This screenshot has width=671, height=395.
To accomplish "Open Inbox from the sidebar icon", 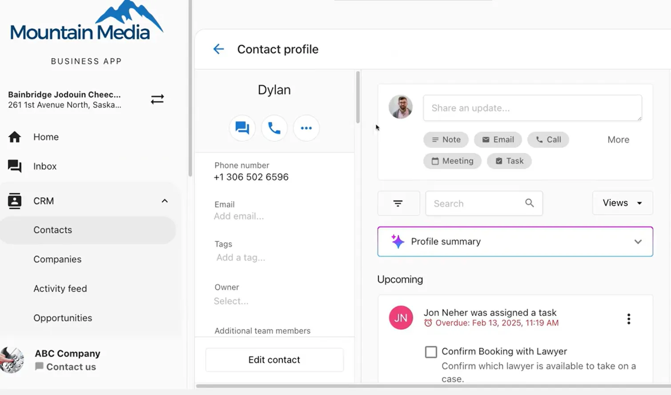I will (15, 166).
